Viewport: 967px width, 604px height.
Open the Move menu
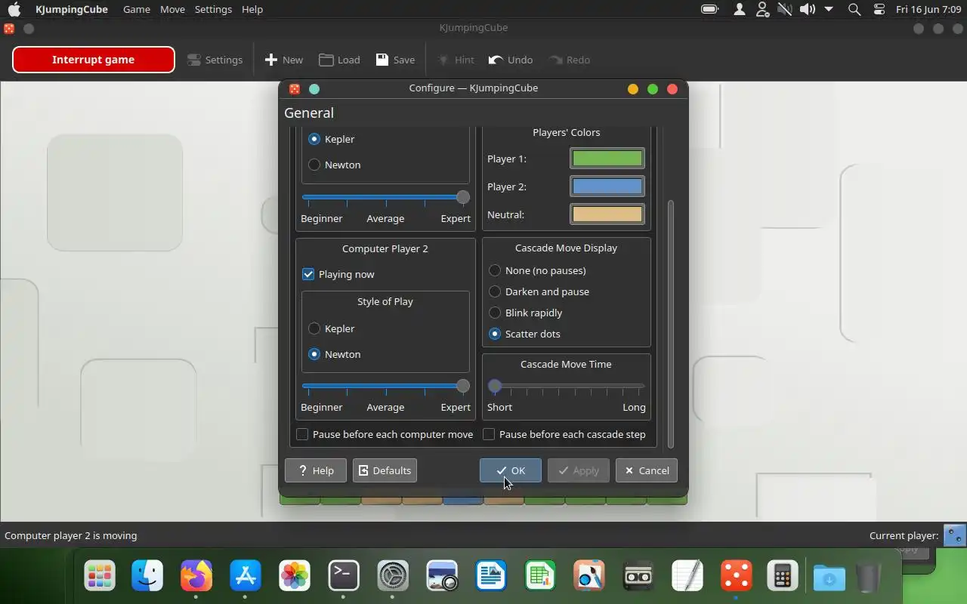pyautogui.click(x=172, y=9)
